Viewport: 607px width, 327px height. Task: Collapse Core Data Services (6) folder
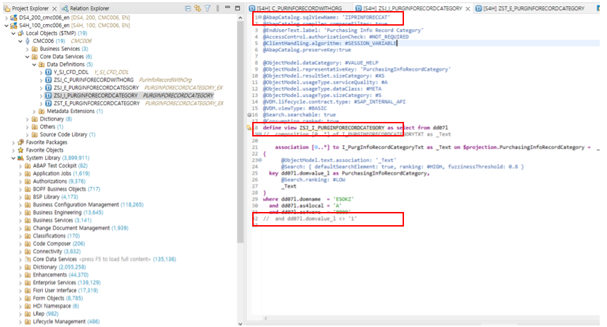pos(27,57)
